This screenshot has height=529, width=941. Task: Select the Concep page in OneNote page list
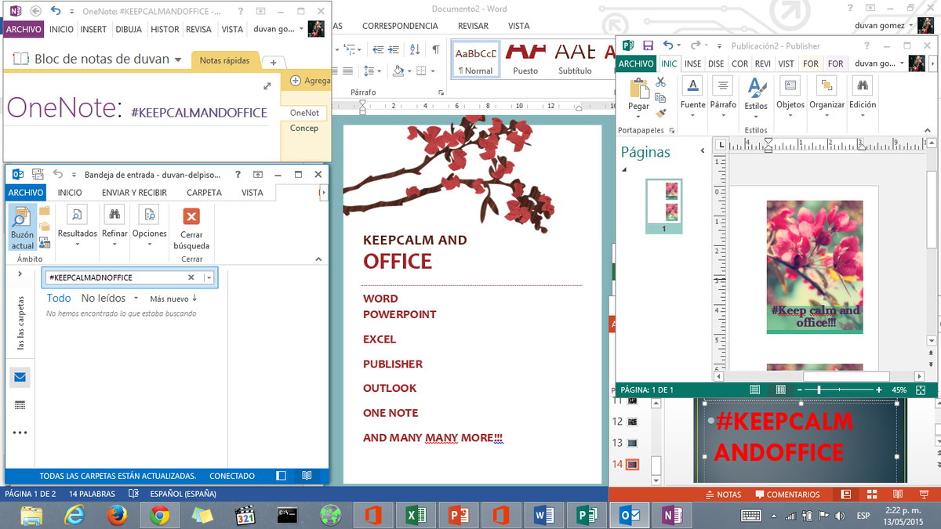point(304,128)
